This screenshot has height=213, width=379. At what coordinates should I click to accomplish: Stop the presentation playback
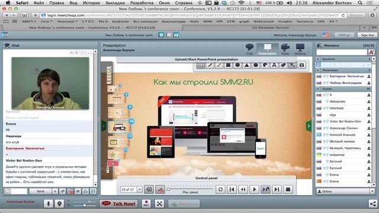point(288,189)
